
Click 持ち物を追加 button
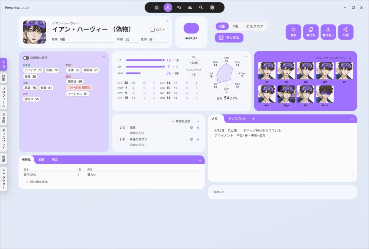[37, 182]
